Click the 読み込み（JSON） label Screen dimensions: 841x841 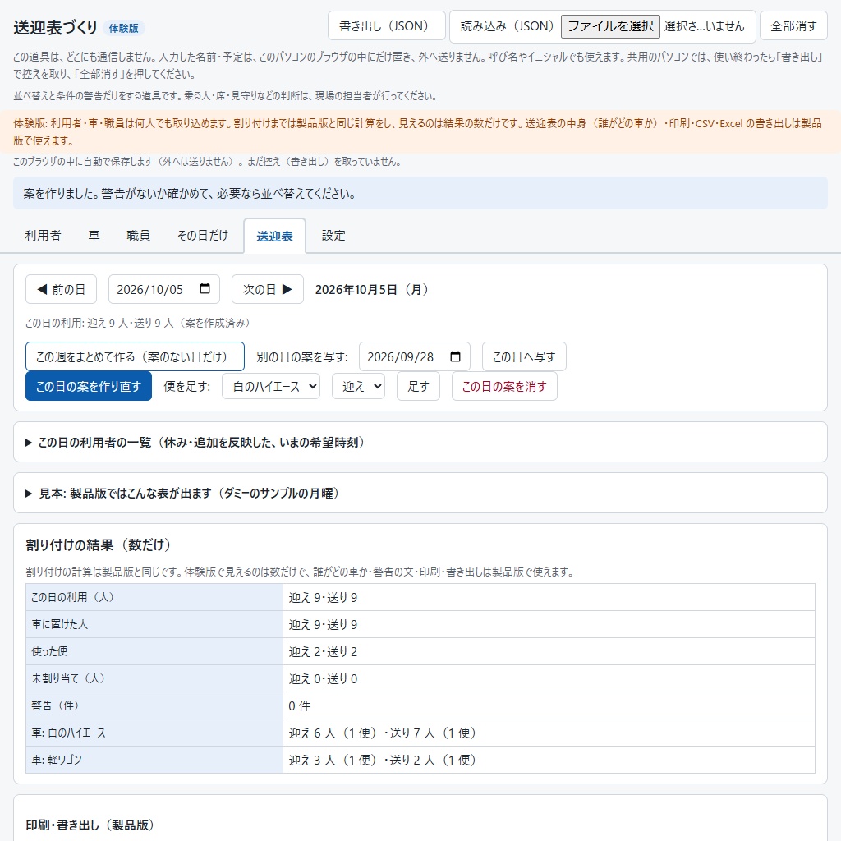[506, 25]
